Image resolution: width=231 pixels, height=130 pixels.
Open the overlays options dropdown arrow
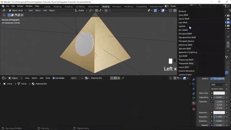[166, 10]
